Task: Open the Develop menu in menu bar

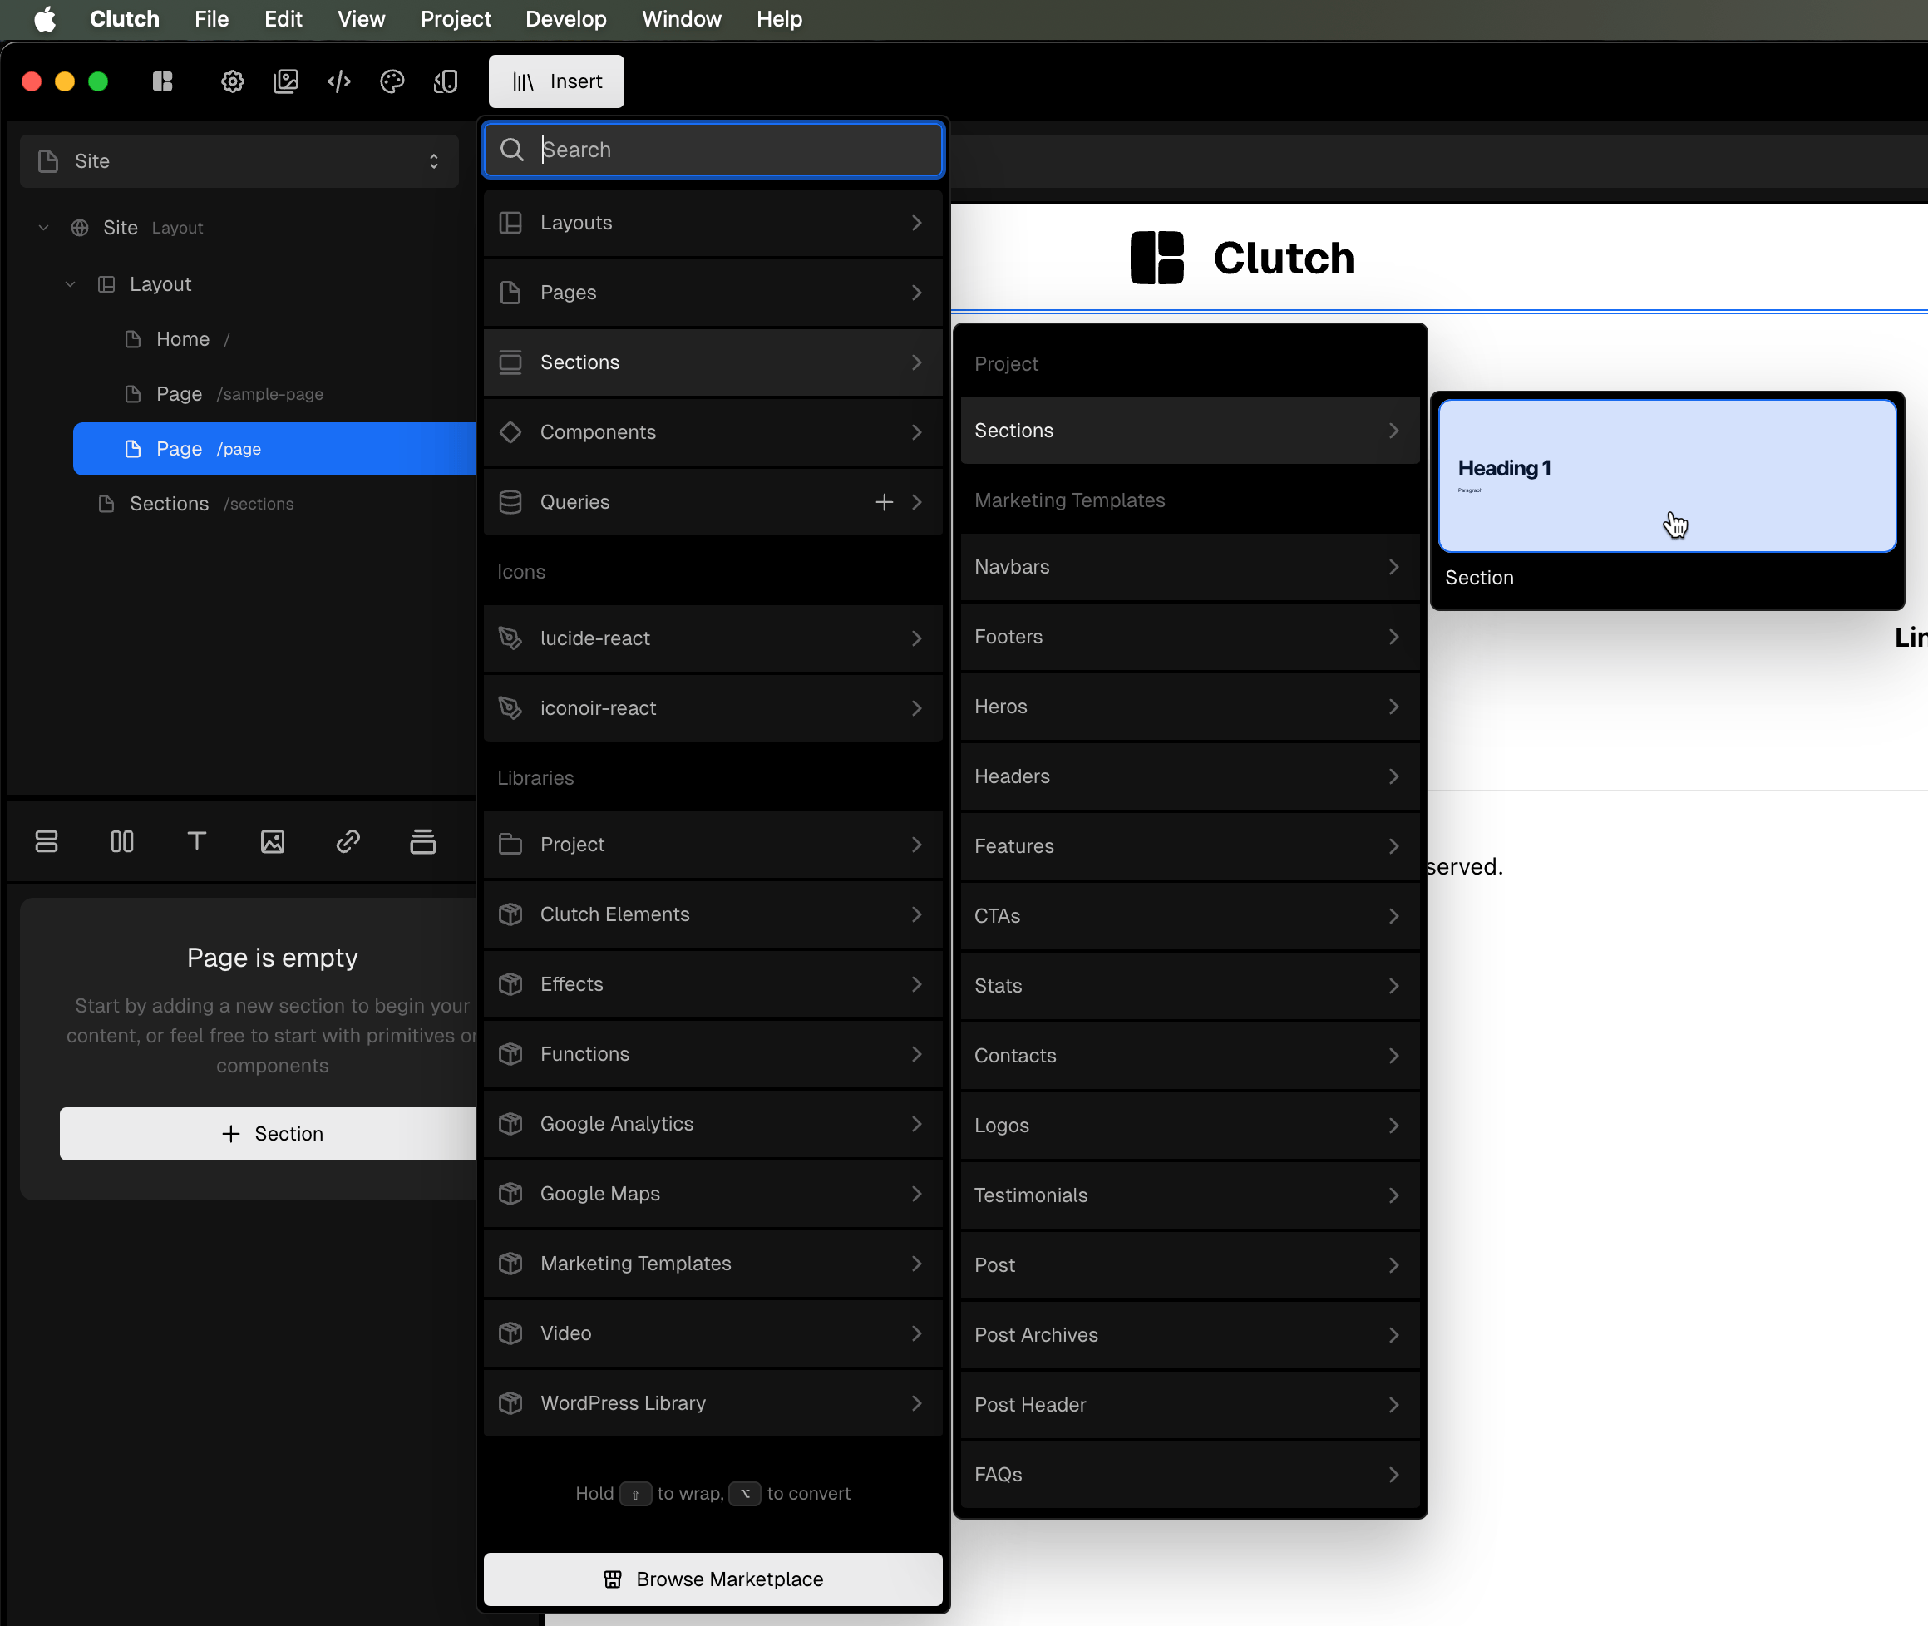Action: (x=566, y=19)
